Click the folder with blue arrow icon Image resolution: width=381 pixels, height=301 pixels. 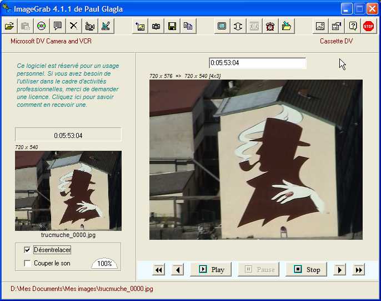[x=286, y=26]
